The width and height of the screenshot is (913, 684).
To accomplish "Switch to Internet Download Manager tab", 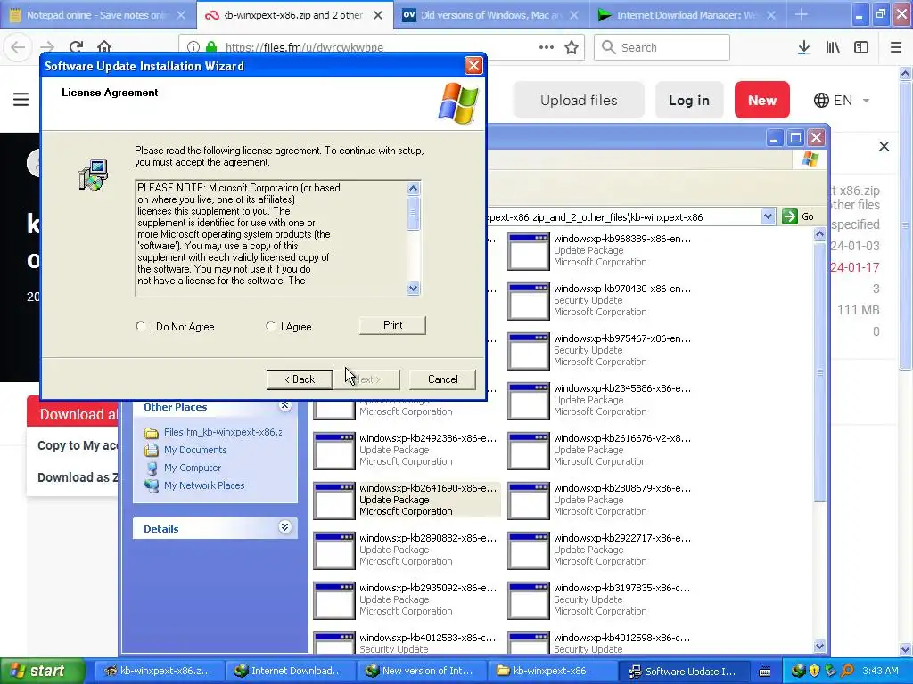I will [687, 15].
